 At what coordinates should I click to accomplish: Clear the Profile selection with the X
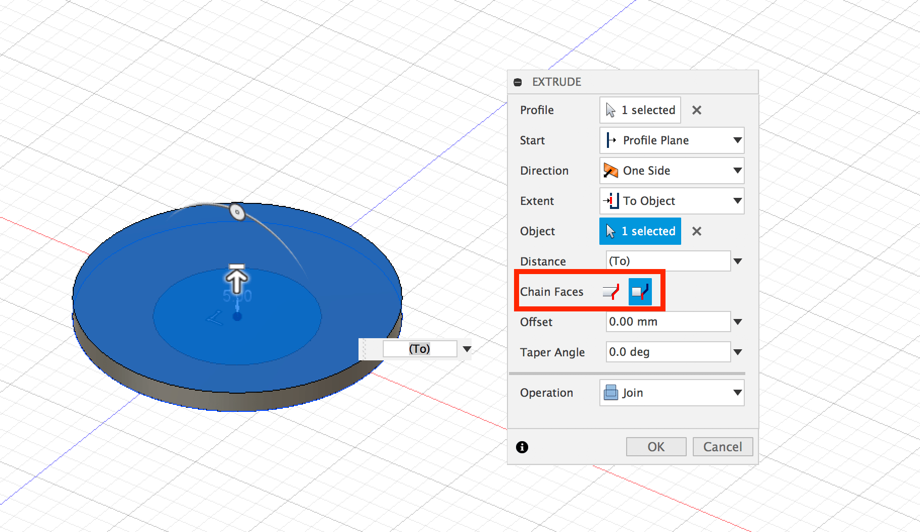coord(697,110)
